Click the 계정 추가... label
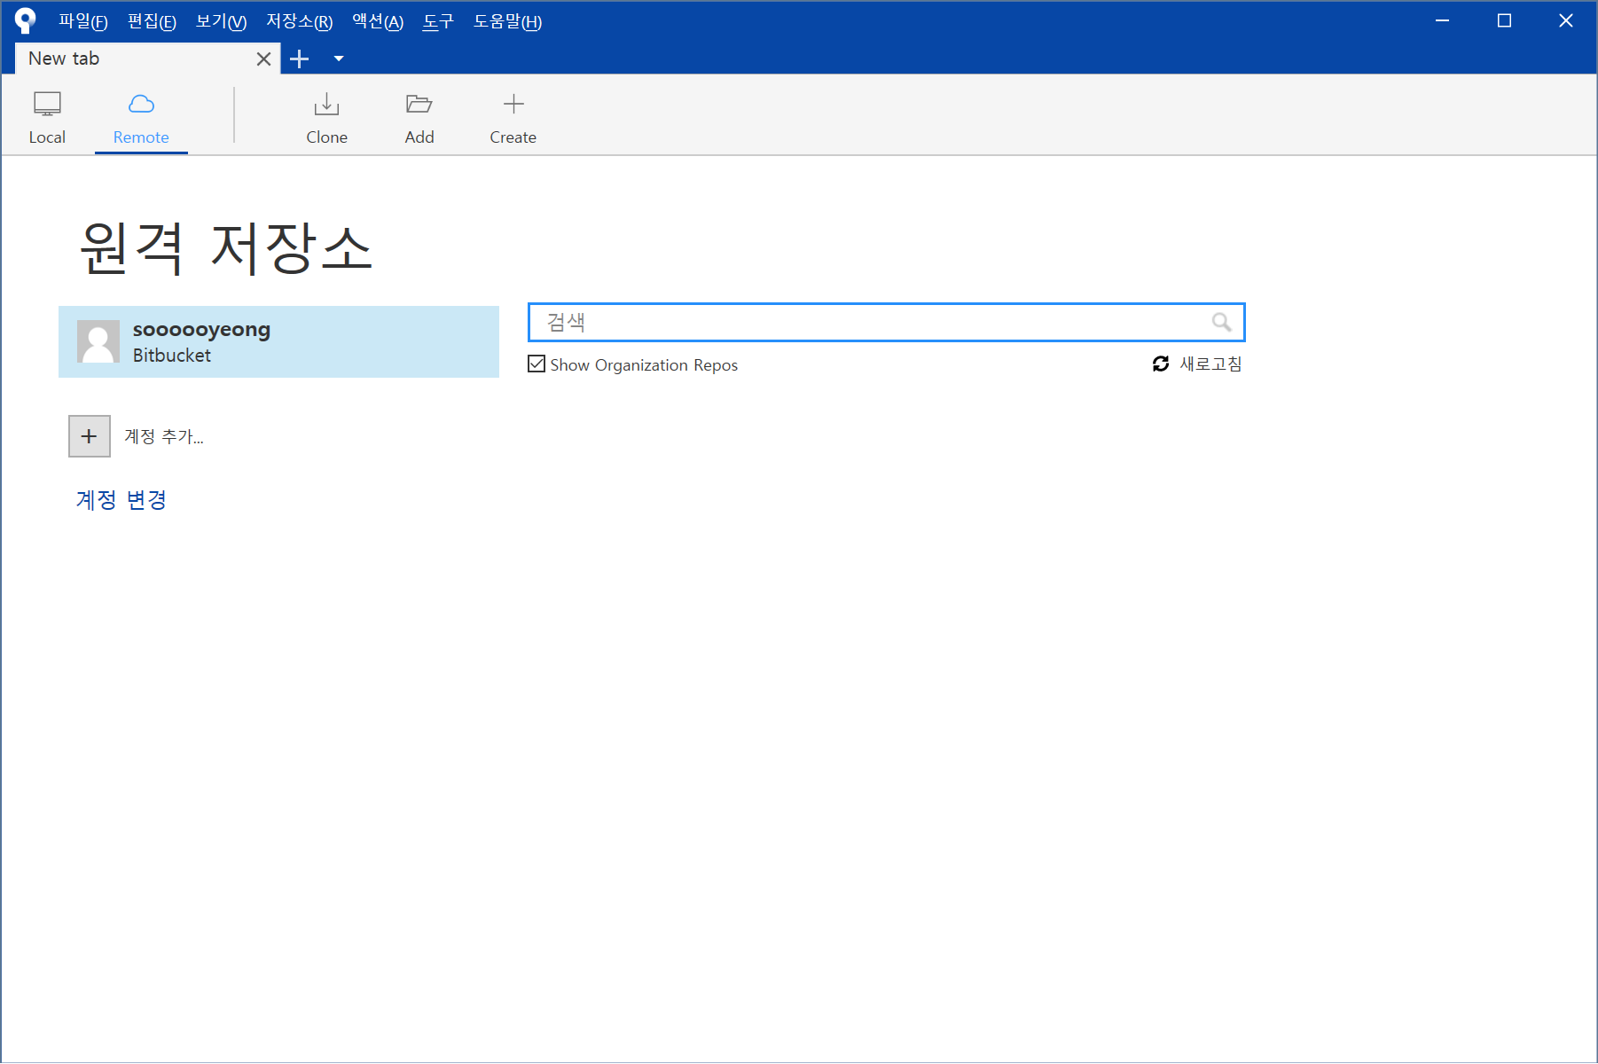This screenshot has width=1598, height=1064. pos(164,436)
